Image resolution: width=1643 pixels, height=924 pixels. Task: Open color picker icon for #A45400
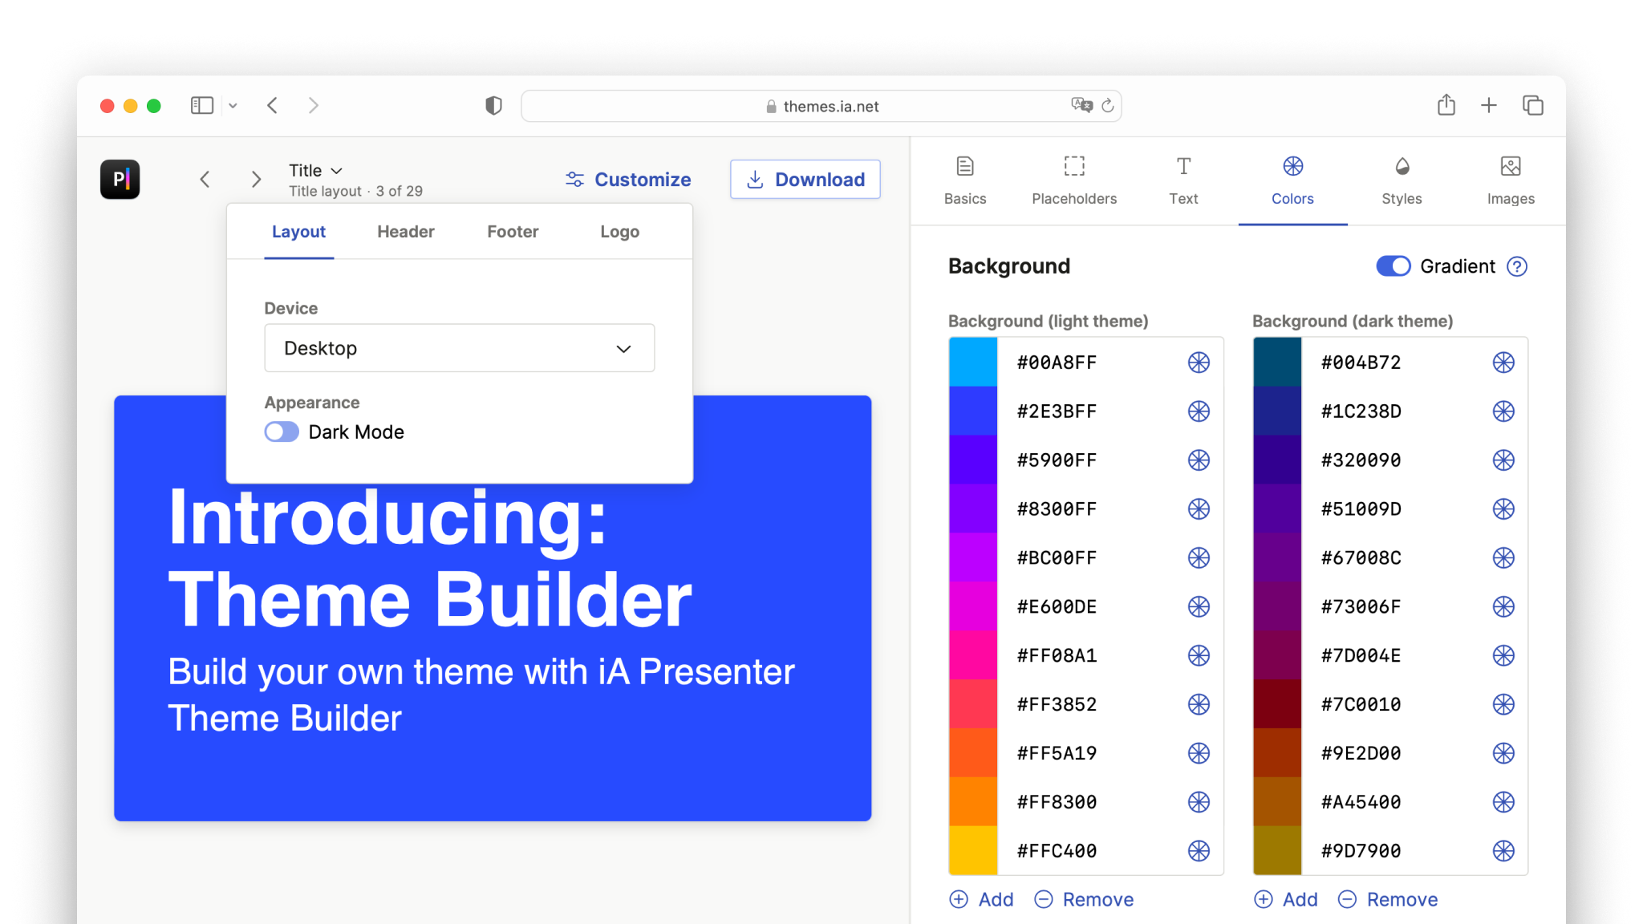tap(1503, 802)
